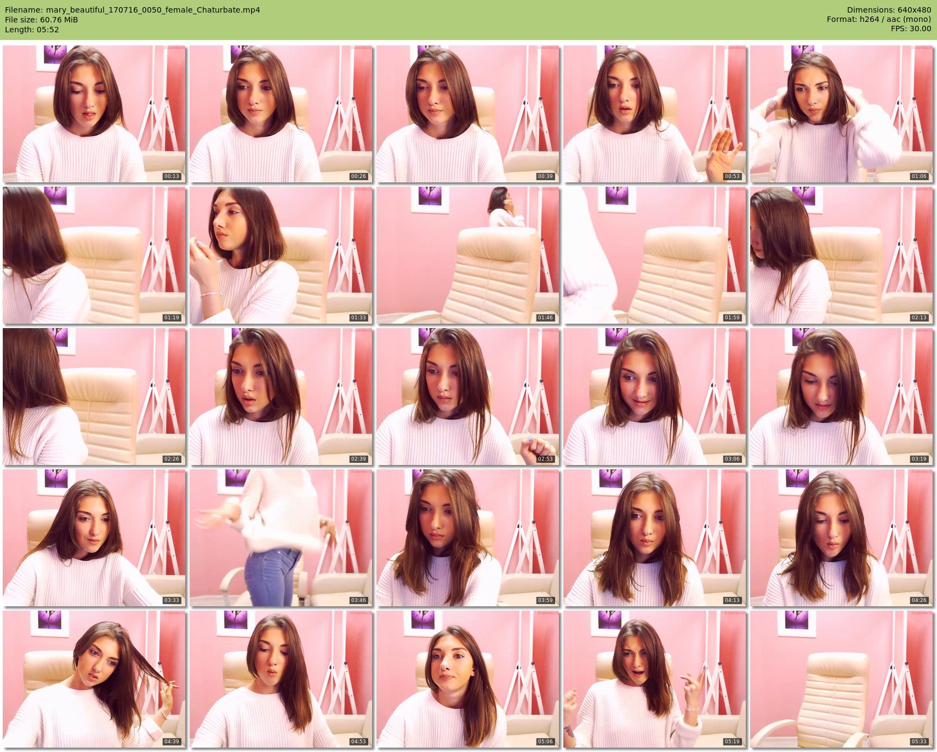Click the "Length: 05:52" text
Viewport: 937px width, 752px height.
click(32, 30)
